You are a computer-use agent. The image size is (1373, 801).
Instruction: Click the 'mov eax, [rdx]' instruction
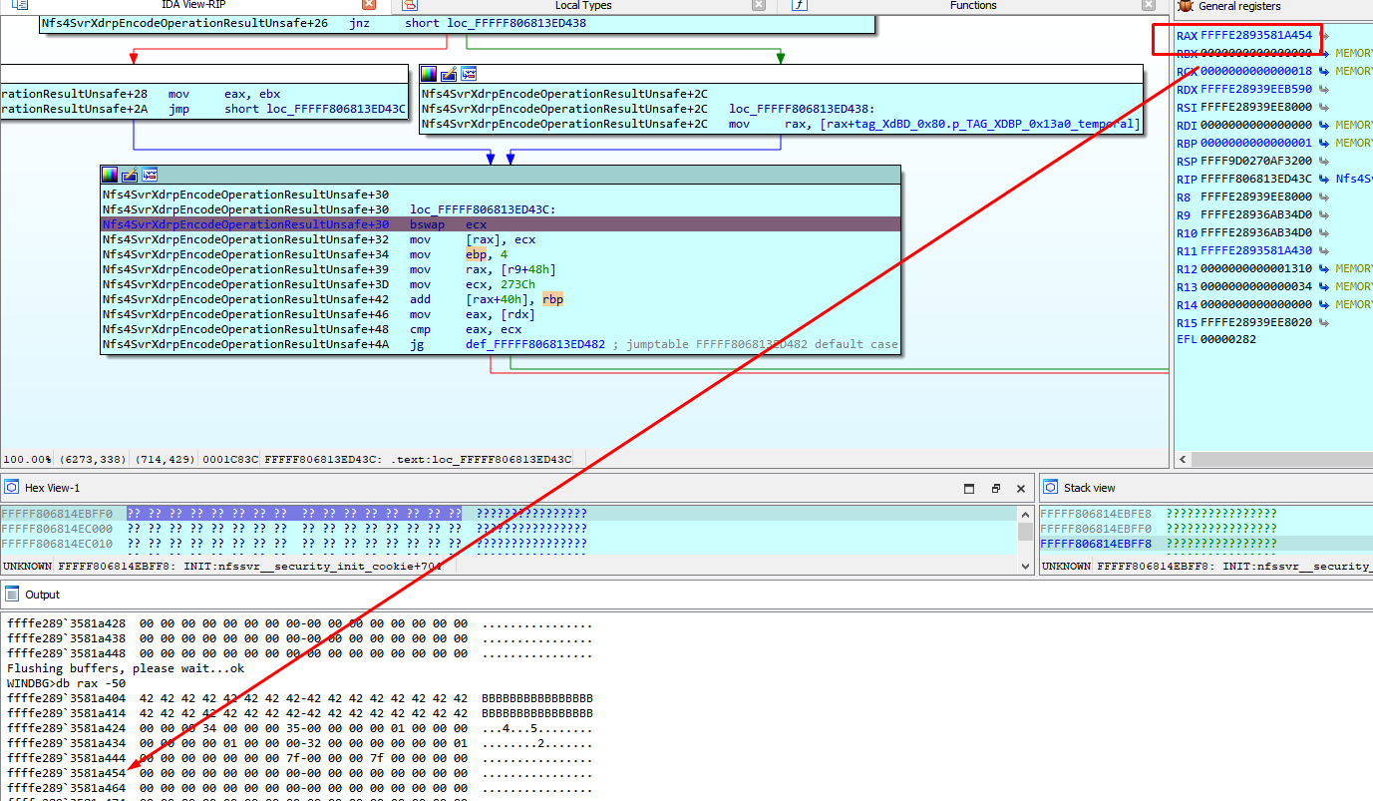473,314
